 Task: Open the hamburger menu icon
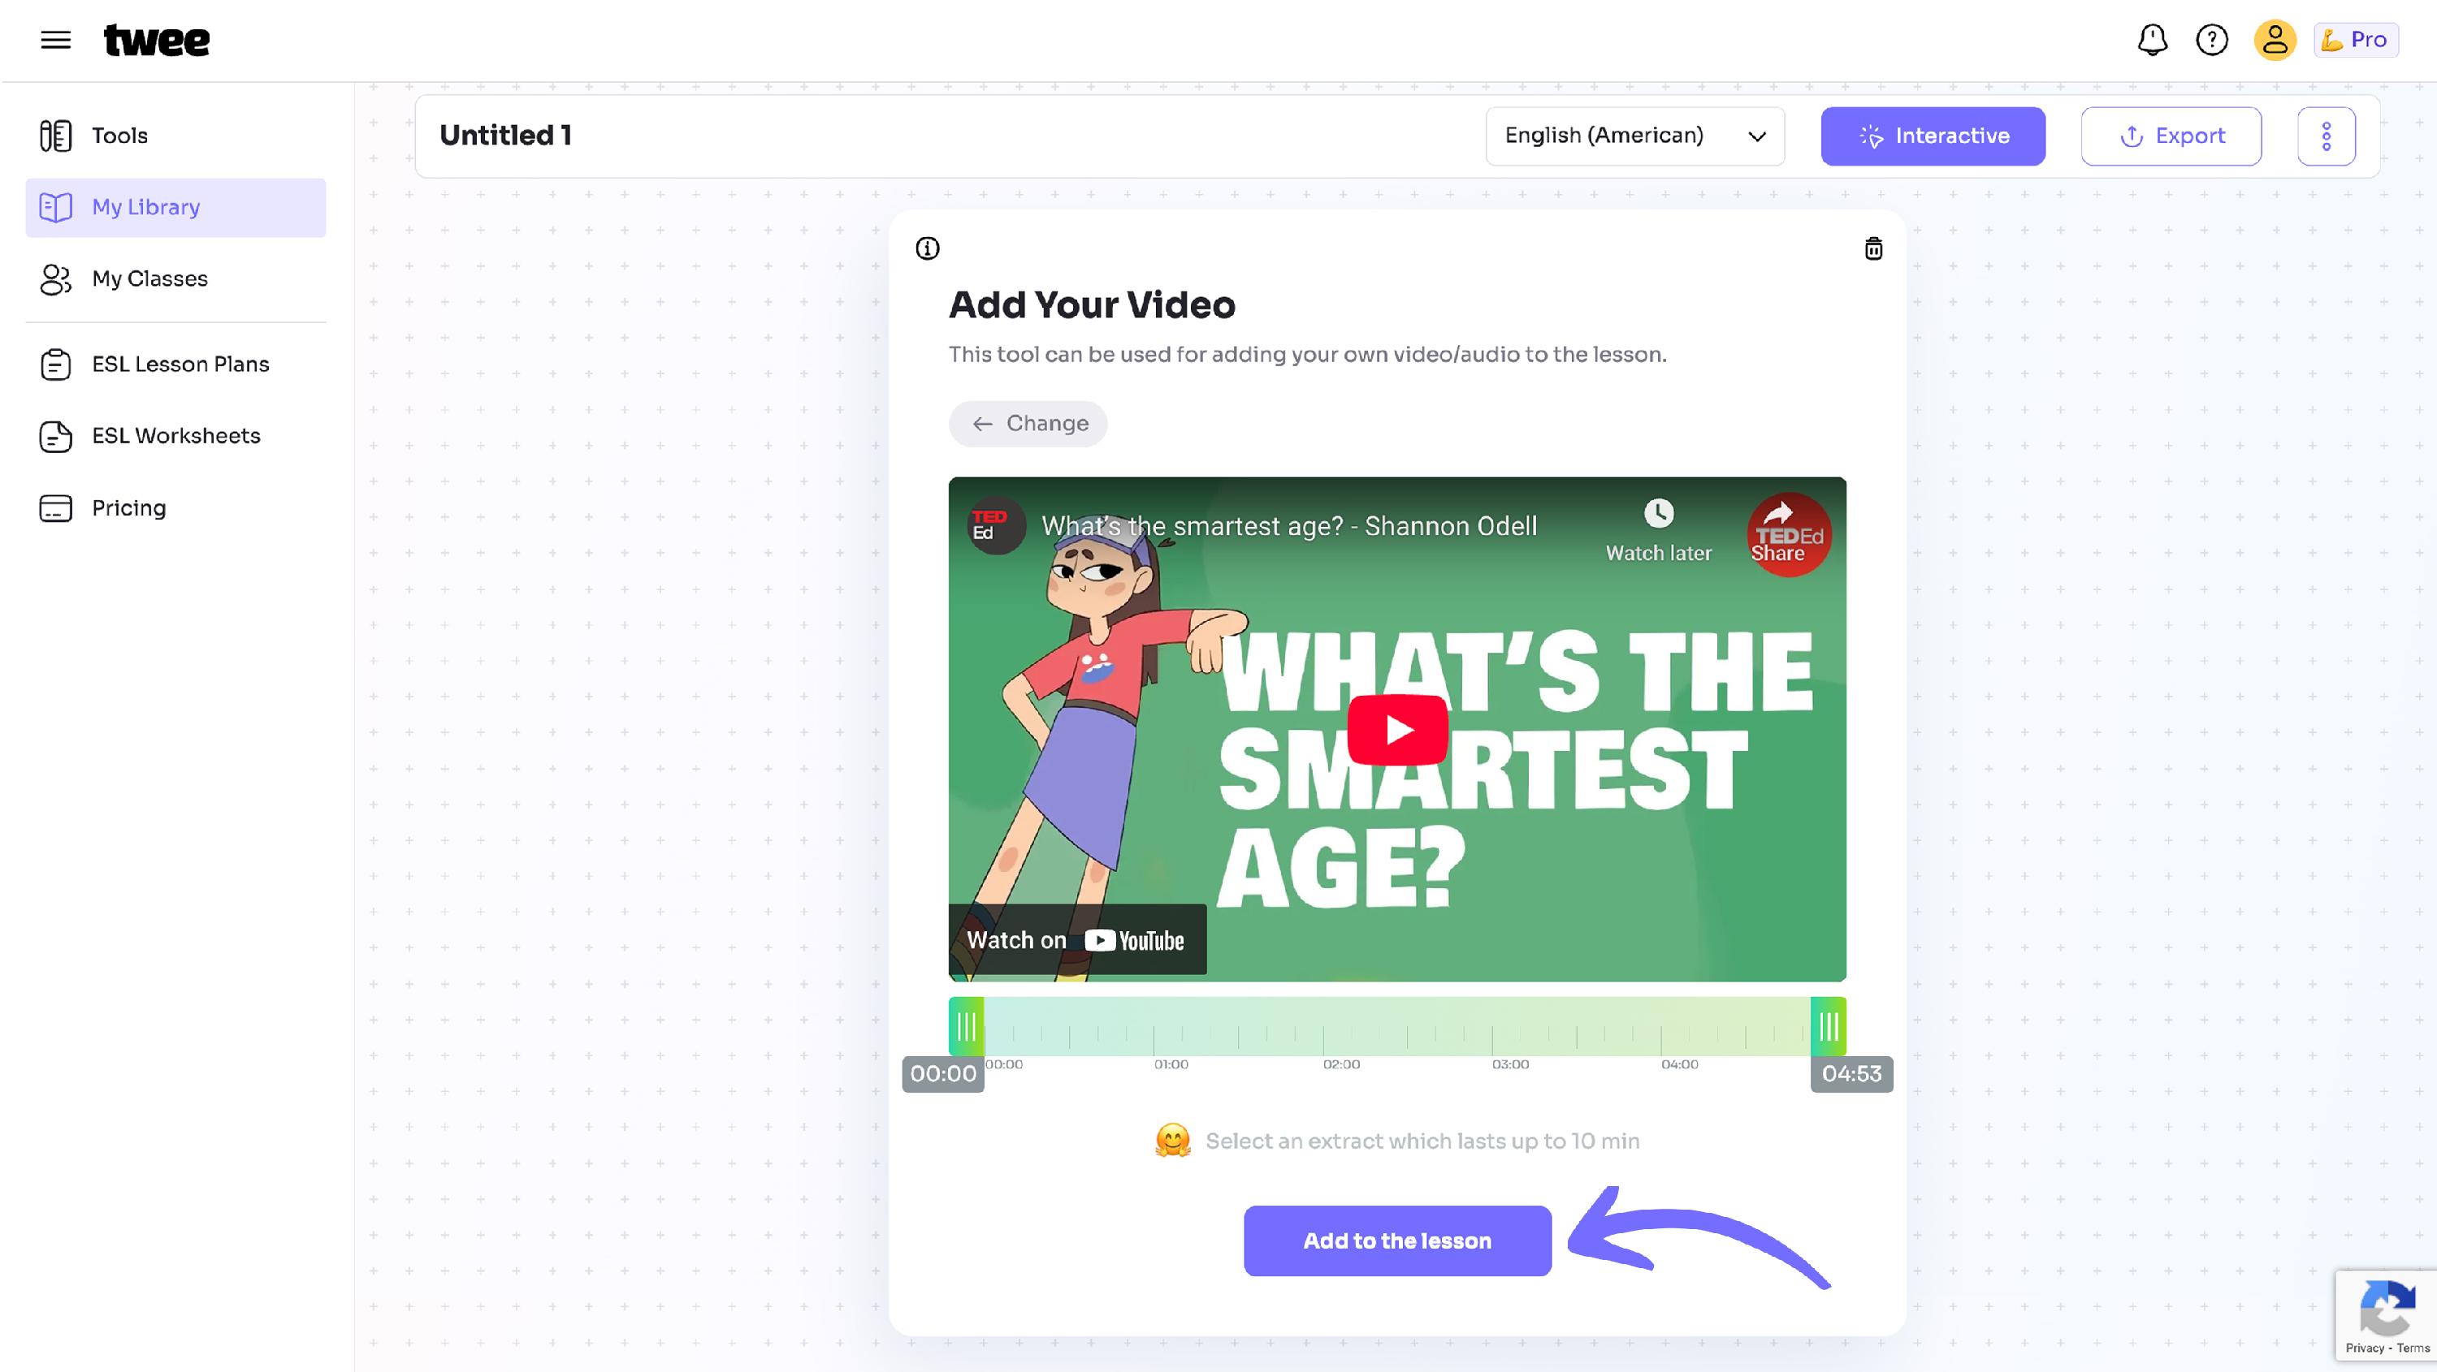click(x=56, y=40)
